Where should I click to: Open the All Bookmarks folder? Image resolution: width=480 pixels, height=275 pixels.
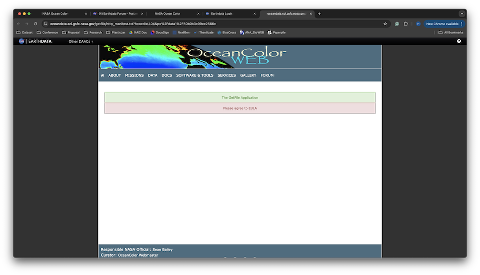pyautogui.click(x=451, y=33)
